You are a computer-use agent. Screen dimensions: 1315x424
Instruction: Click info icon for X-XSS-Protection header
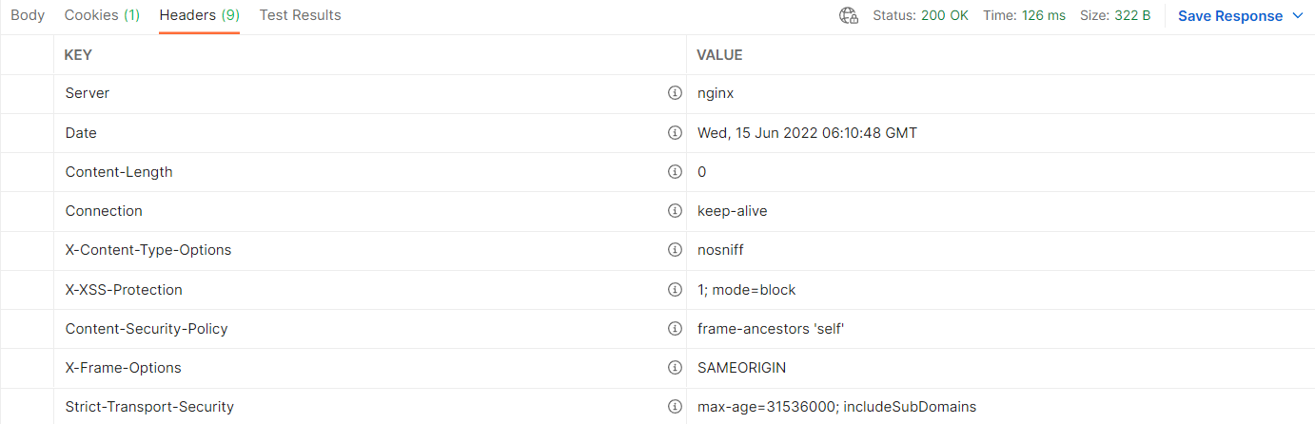675,289
